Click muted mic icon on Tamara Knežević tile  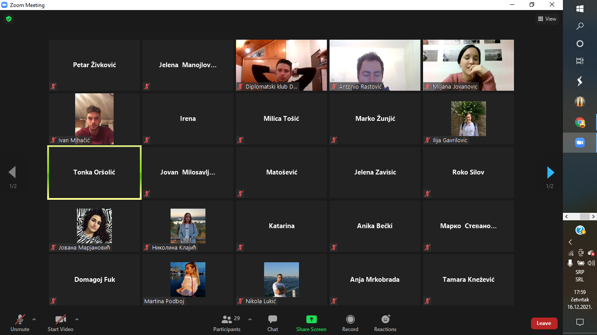click(427, 301)
